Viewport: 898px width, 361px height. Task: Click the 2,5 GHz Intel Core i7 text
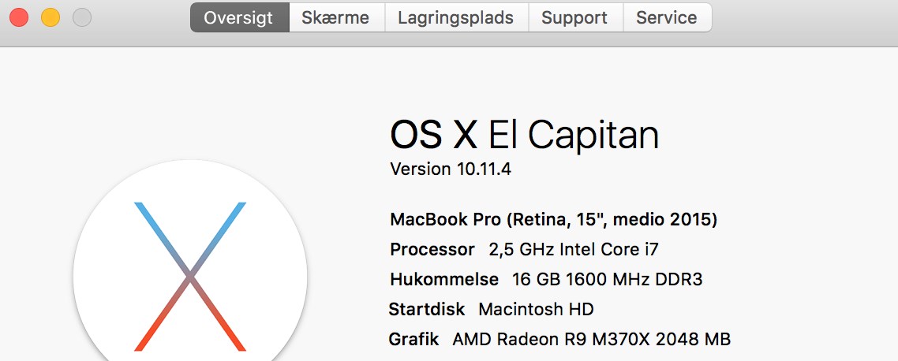(574, 250)
